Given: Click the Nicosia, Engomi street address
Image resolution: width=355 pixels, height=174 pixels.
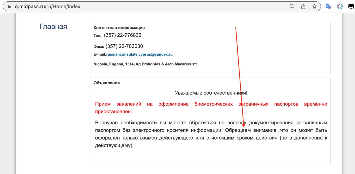Looking at the screenshot, I should click(x=146, y=64).
